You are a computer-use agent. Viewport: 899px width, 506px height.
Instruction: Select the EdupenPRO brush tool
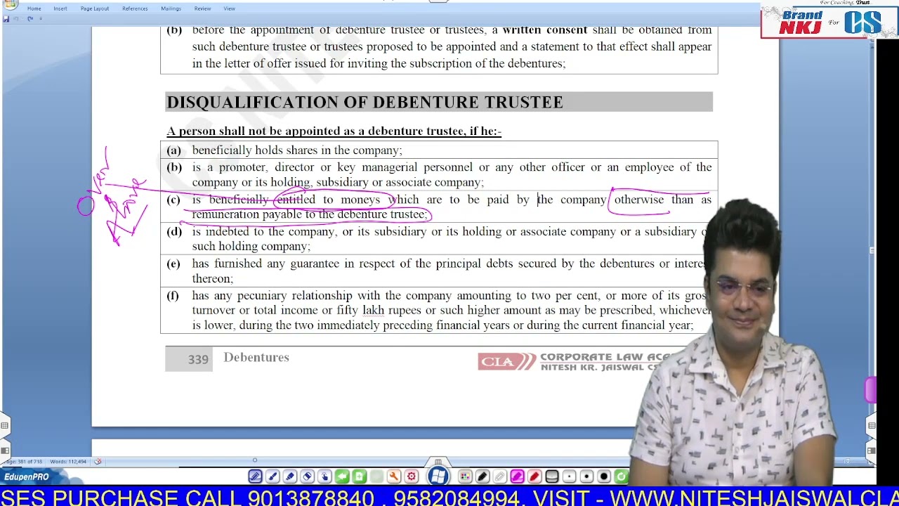[x=273, y=476]
